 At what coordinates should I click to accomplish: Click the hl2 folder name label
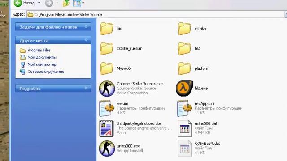click(x=197, y=48)
